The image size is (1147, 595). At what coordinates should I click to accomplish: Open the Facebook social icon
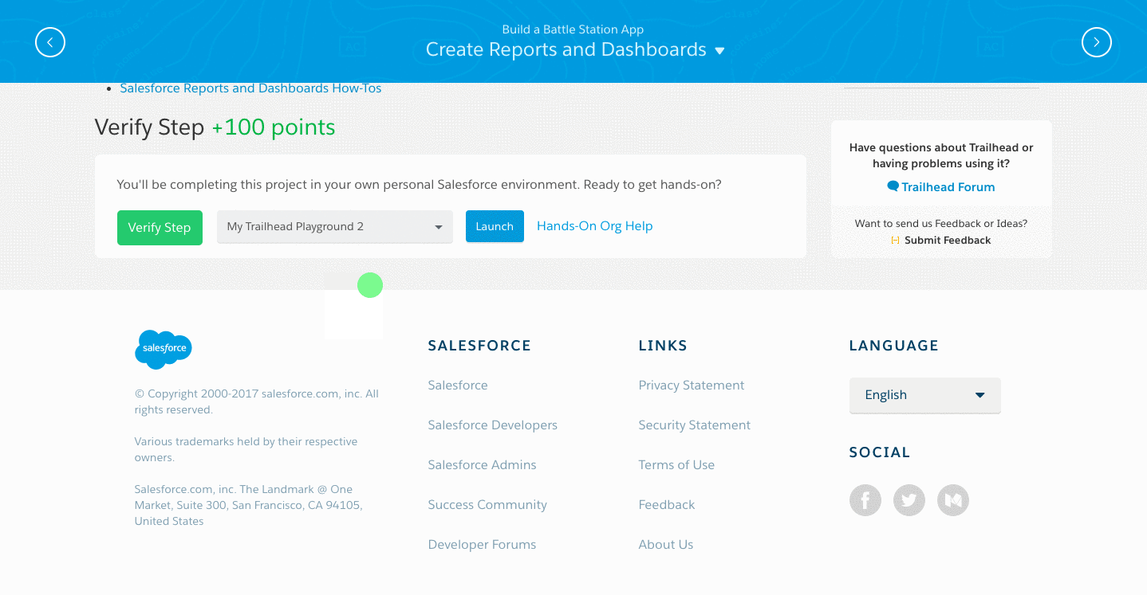(865, 500)
